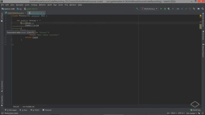This screenshot has width=205, height=115.
Task: Run the program with green play icon
Action: (x=161, y=9)
